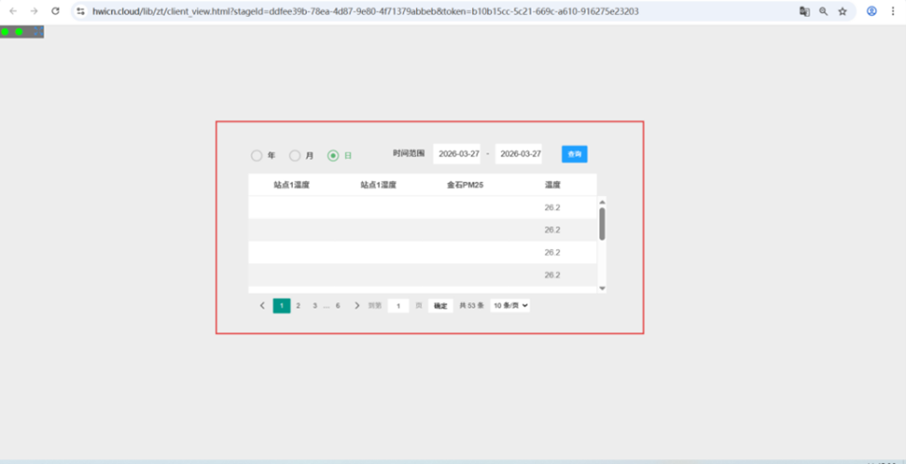The width and height of the screenshot is (906, 464).
Task: Reload the page with refresh icon
Action: 56,11
